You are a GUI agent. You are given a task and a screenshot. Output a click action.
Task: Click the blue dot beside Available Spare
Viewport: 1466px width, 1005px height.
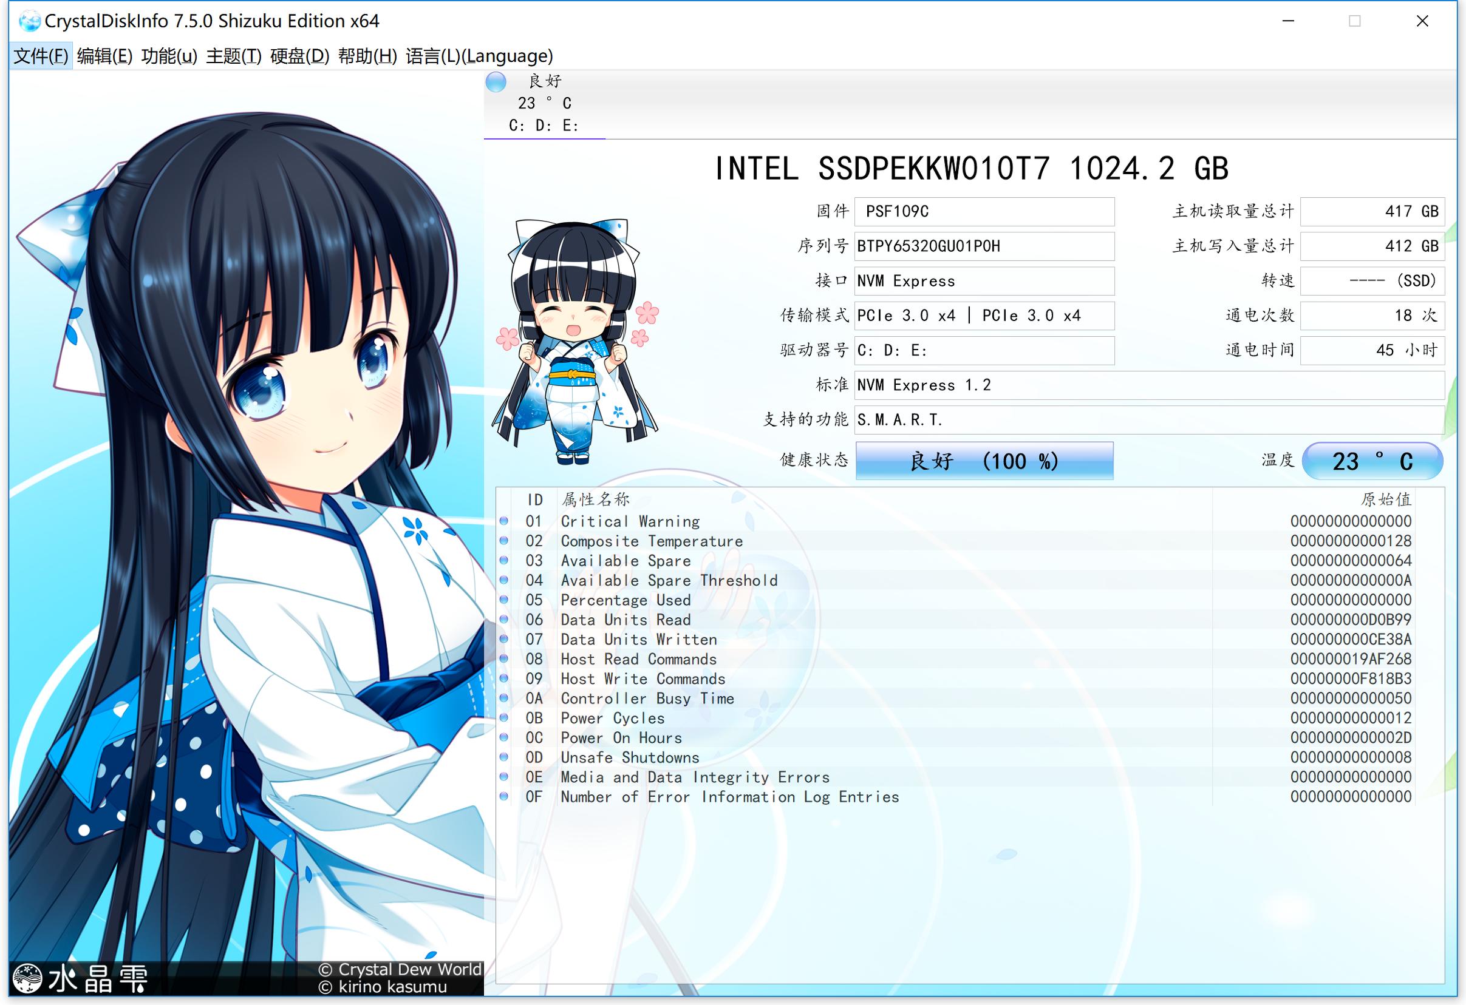(505, 561)
